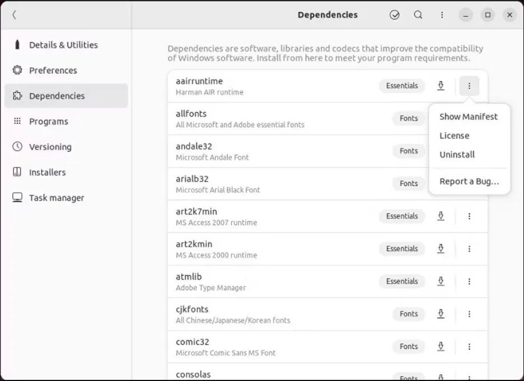Go to Details & Utilities section
Viewport: 524px width, 381px height.
tap(63, 45)
